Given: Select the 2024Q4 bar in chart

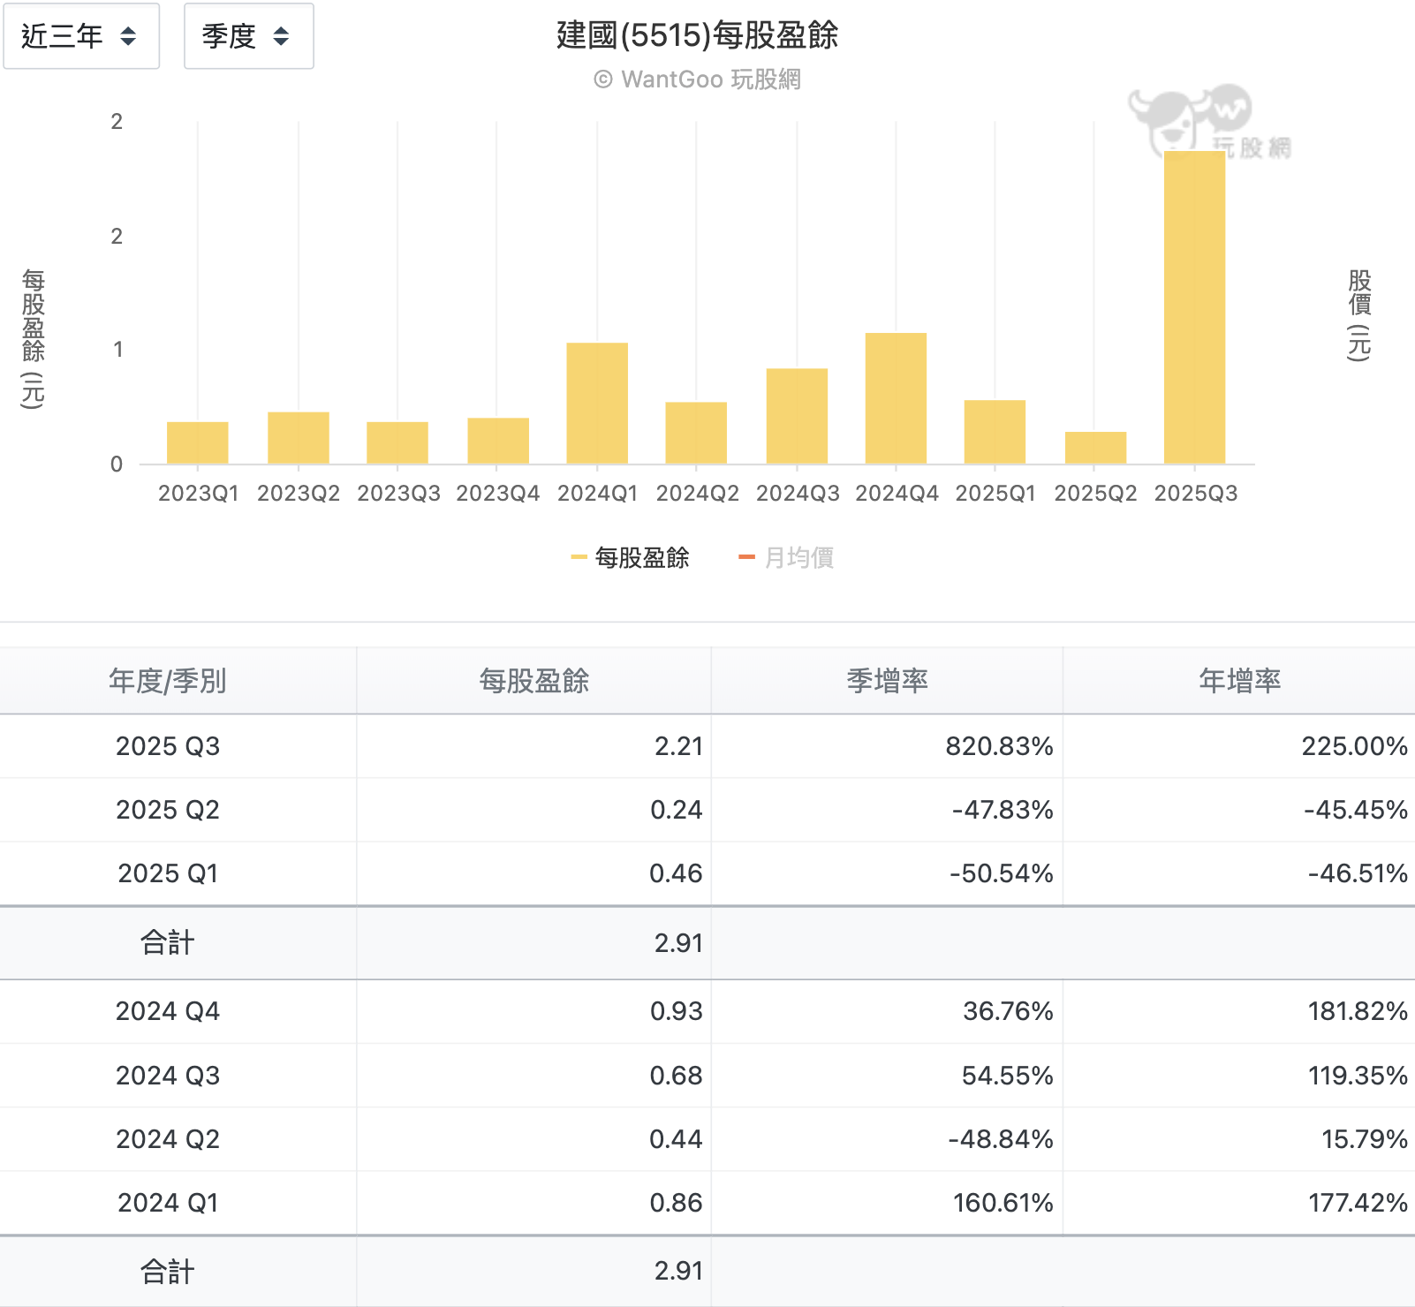Looking at the screenshot, I should click(x=896, y=398).
